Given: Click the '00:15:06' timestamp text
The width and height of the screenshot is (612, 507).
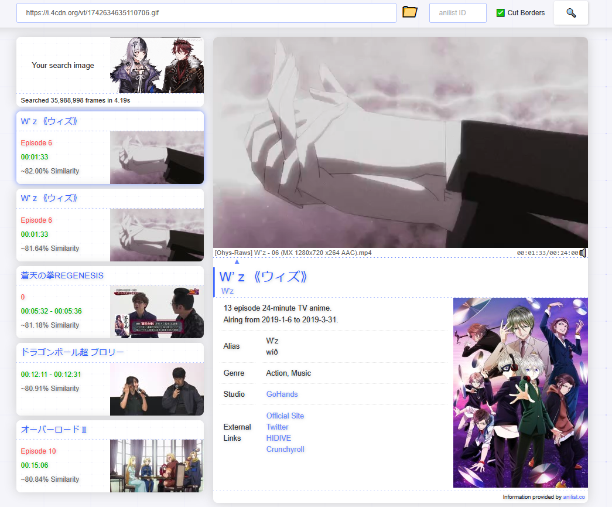Looking at the screenshot, I should coord(35,465).
